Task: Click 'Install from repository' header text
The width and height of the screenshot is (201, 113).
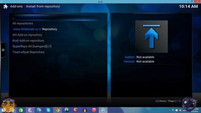Action: pos(43,6)
